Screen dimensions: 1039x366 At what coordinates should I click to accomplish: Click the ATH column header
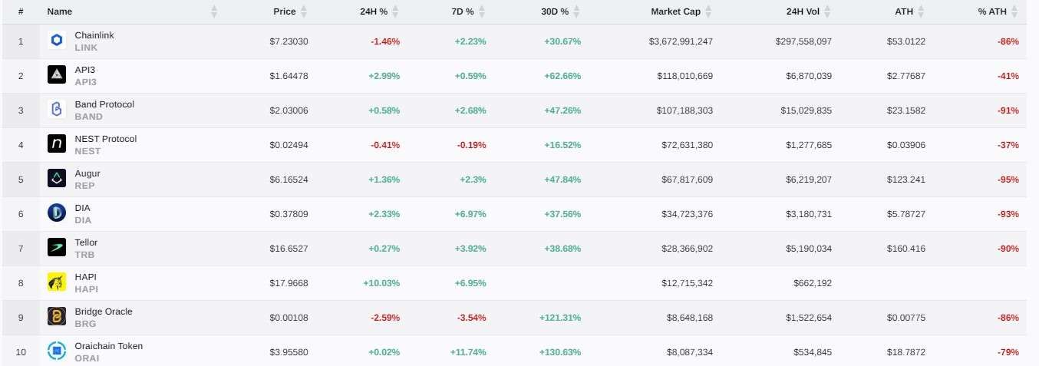coord(903,12)
